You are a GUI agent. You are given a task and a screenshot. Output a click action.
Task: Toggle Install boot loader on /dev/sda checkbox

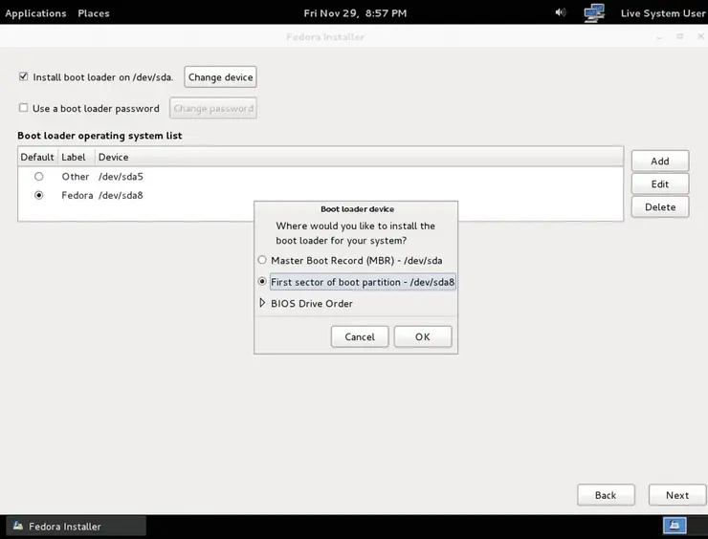point(24,77)
